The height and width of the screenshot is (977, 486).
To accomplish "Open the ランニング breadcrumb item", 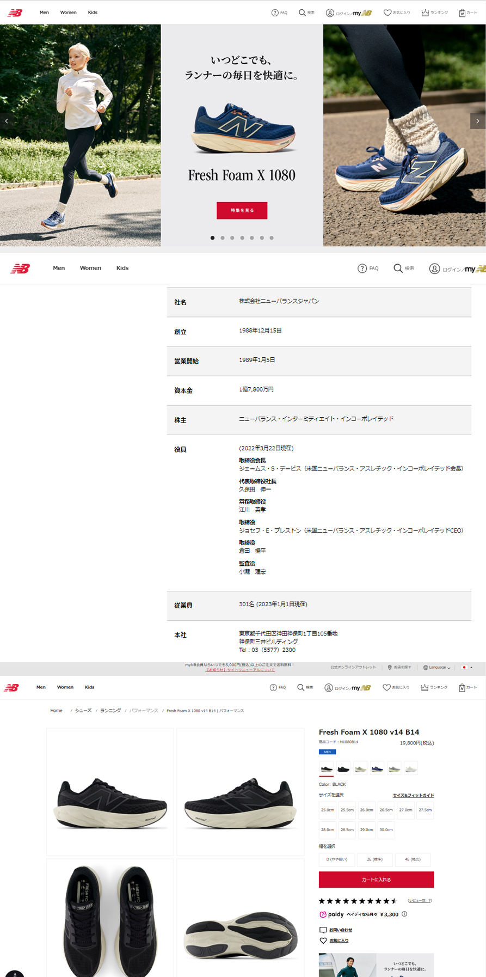I will [110, 711].
